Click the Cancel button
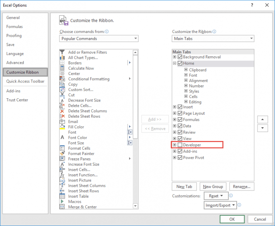Viewport: 275px width, 226px height. click(x=260, y=219)
